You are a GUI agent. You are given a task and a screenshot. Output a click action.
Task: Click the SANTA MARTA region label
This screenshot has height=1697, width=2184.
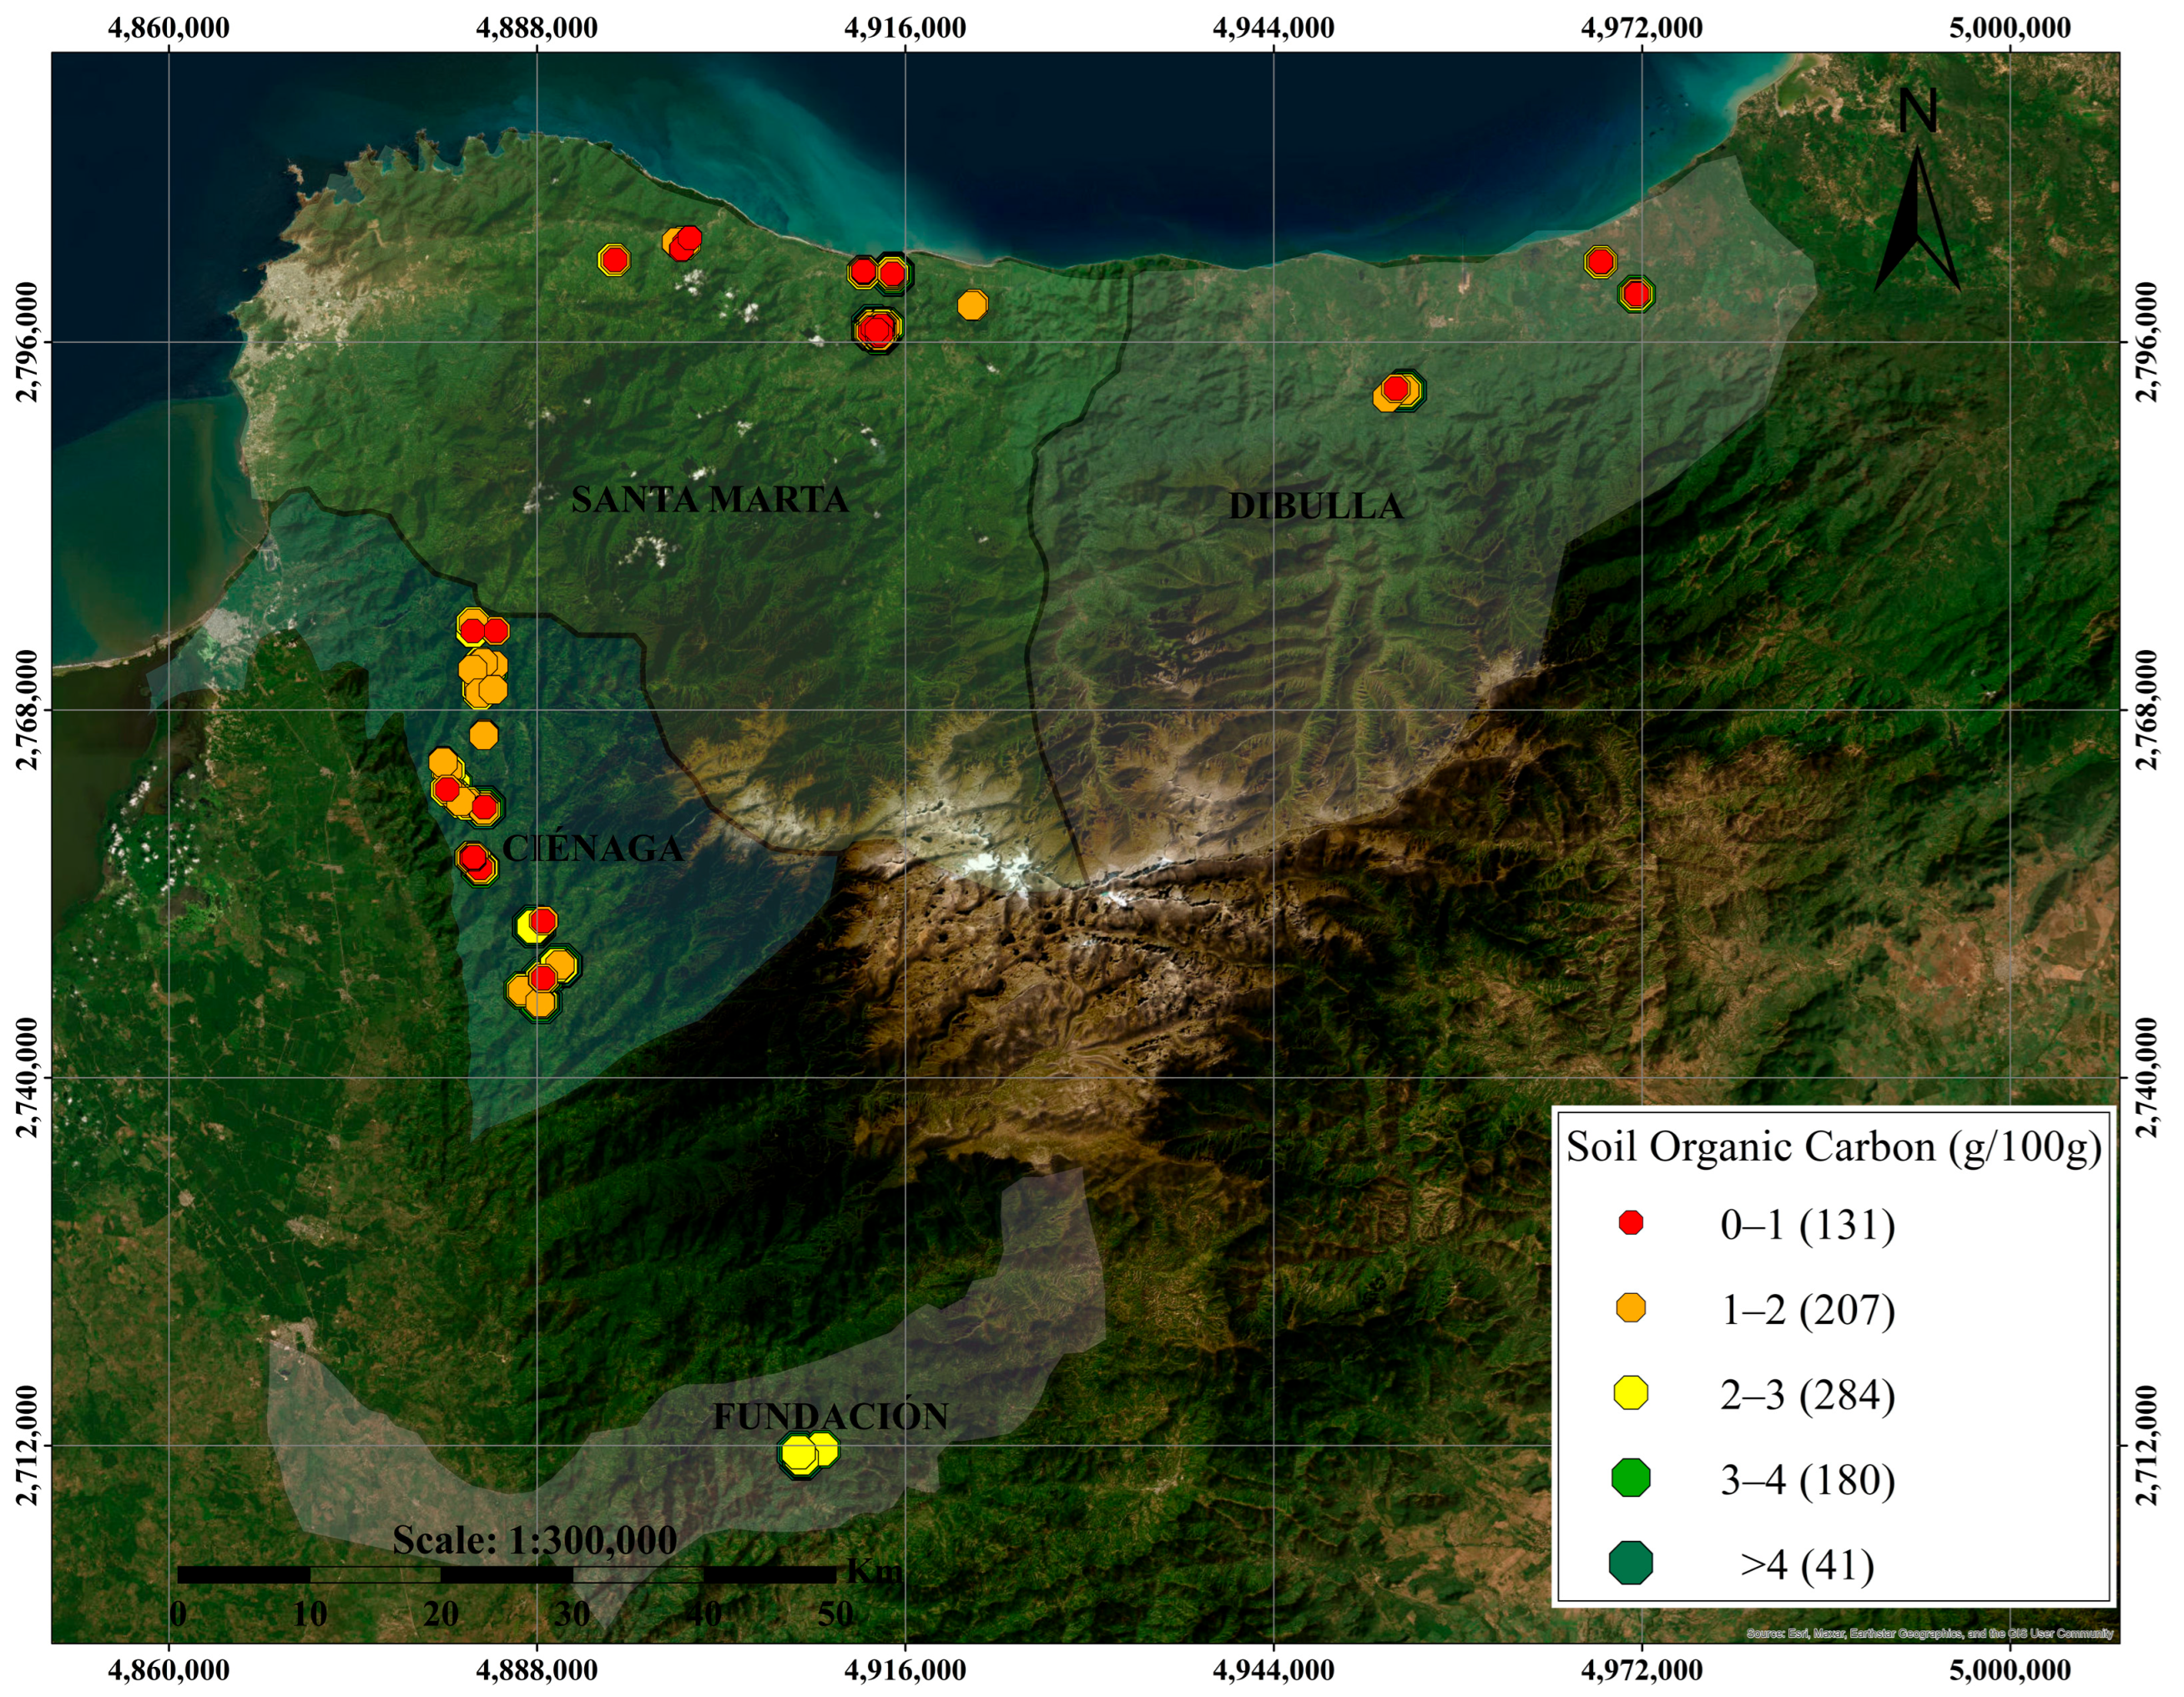[709, 499]
